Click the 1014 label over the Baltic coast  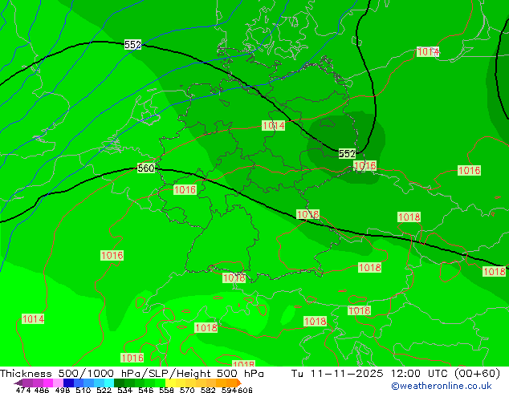[428, 51]
